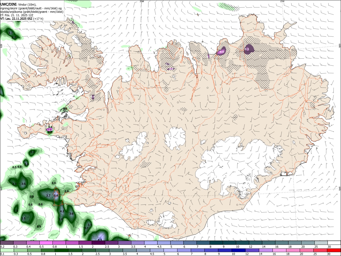Click the 'IT: Fös. 21. 11. 2025 12Z' line
The height and width of the screenshot is (256, 341).
pos(17,15)
